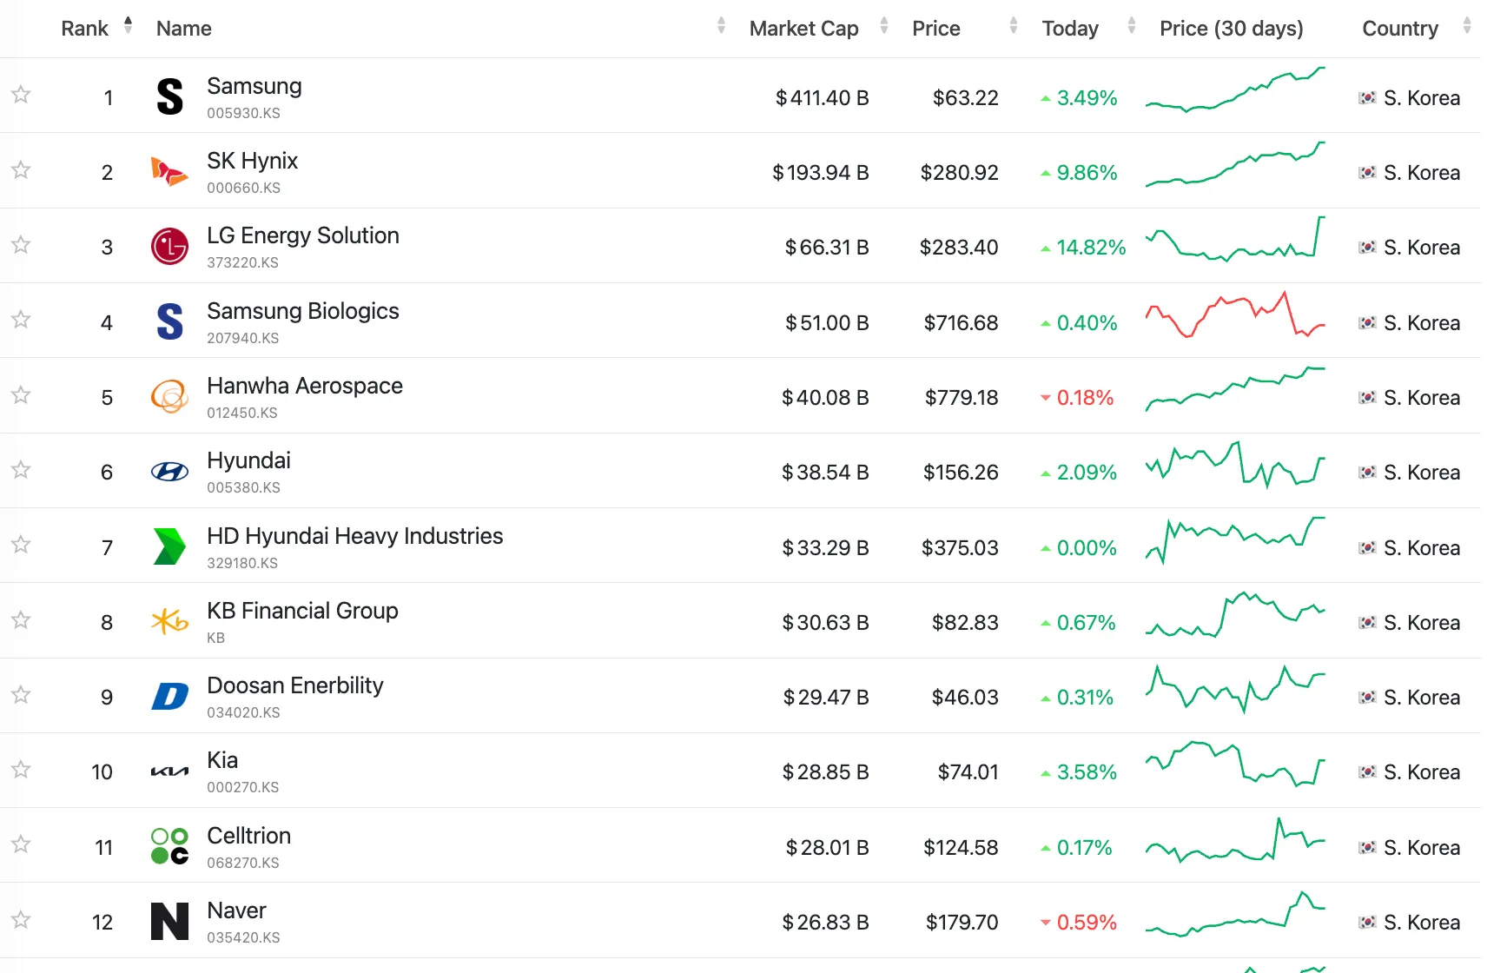The width and height of the screenshot is (1487, 973).
Task: Click the Doosan Enerbility logo icon
Action: point(169,697)
